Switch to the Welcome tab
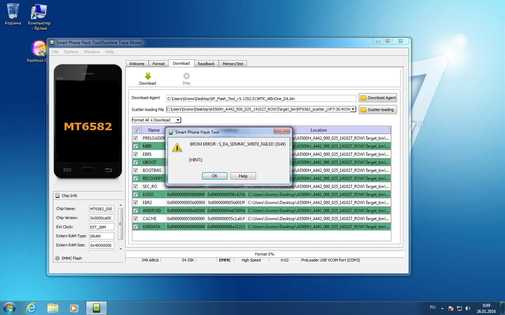This screenshot has height=315, width=505. (x=136, y=64)
